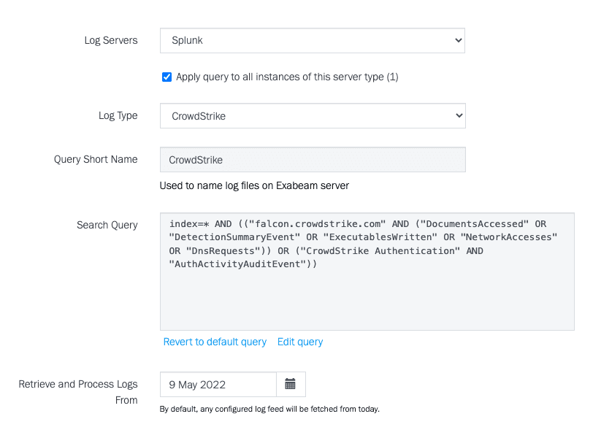Click the help text mentioning Exabeam server

[254, 185]
